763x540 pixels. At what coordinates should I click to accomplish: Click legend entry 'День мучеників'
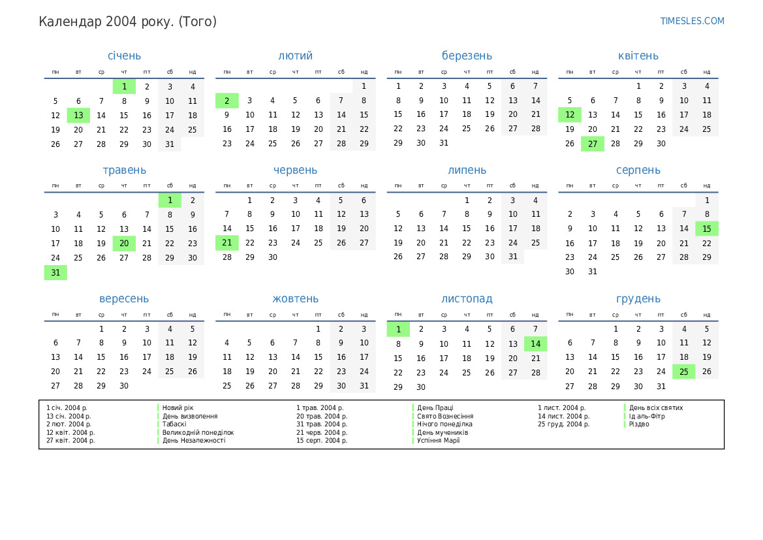coord(443,432)
